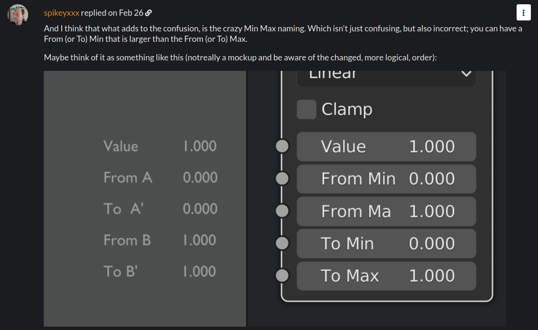538x330 pixels.
Task: Open the Feb 26 reply date link
Action: (131, 13)
